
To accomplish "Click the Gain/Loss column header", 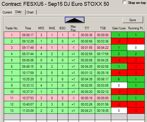I will pyautogui.click(x=119, y=28).
